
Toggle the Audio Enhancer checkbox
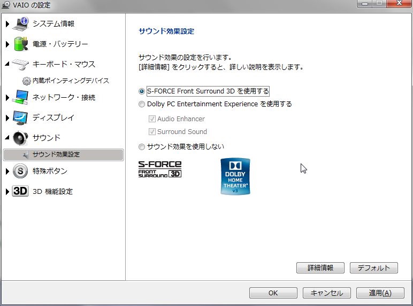point(152,119)
